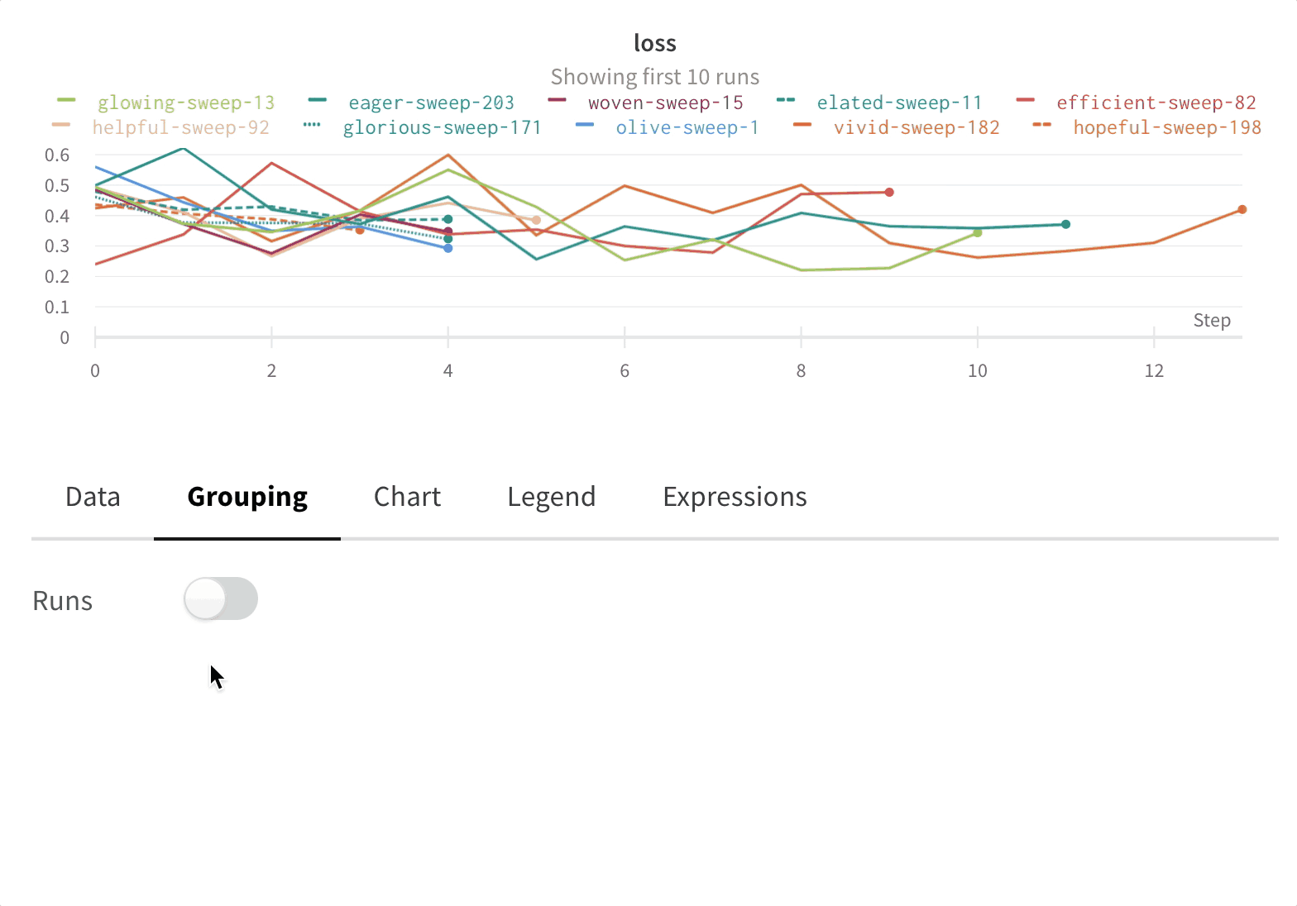Switch to the Chart tab
This screenshot has width=1297, height=906.
407,496
